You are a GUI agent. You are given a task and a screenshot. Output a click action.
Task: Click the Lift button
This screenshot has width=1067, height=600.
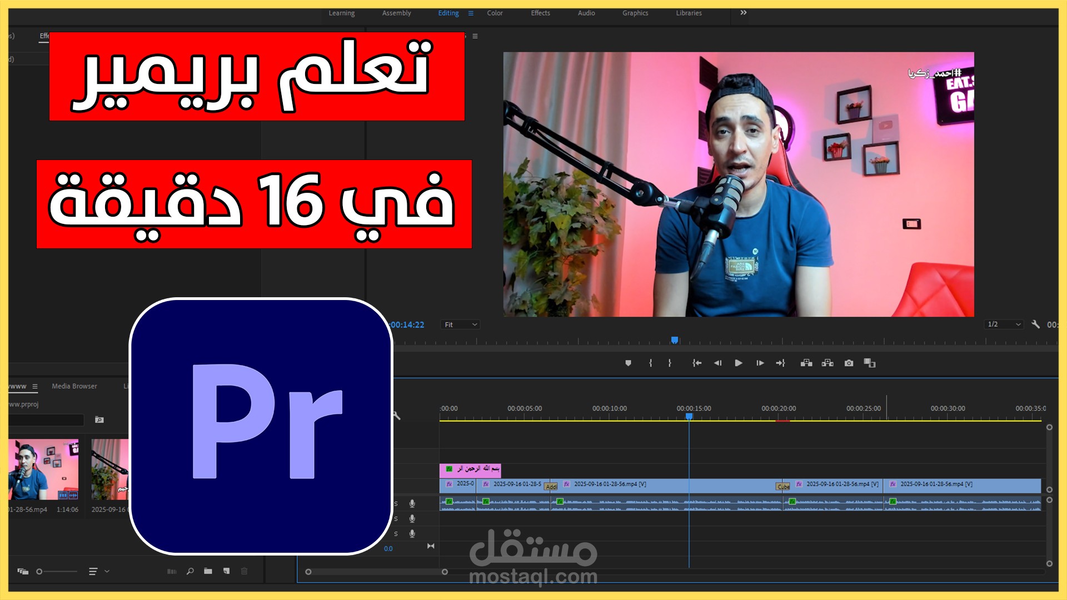click(x=806, y=363)
